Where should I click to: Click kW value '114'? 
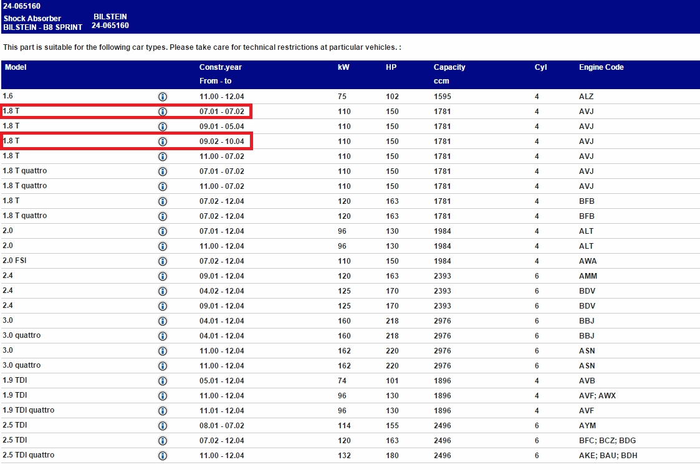pos(344,425)
